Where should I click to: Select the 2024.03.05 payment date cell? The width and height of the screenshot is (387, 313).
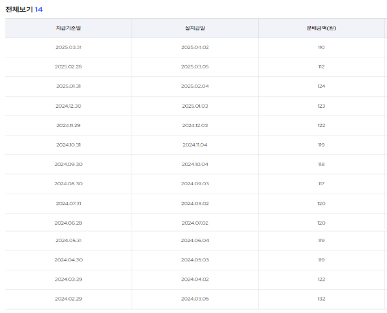tap(195, 299)
